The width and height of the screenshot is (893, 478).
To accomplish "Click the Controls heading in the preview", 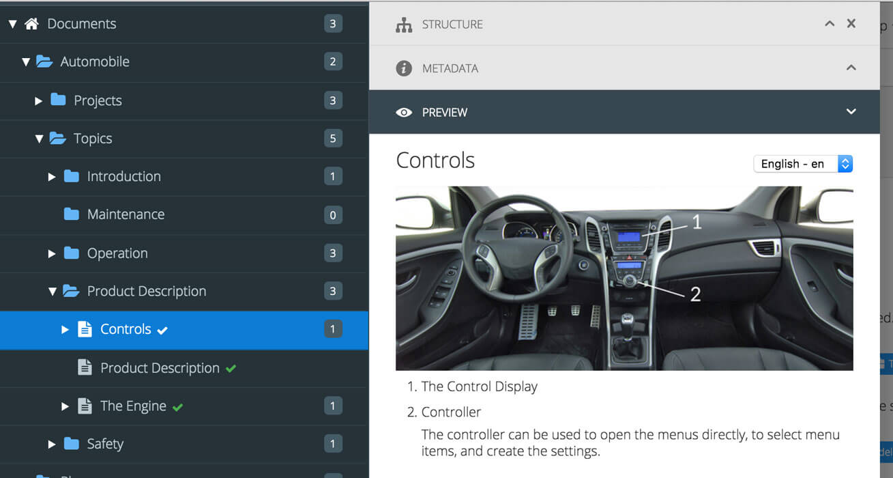I will [435, 160].
